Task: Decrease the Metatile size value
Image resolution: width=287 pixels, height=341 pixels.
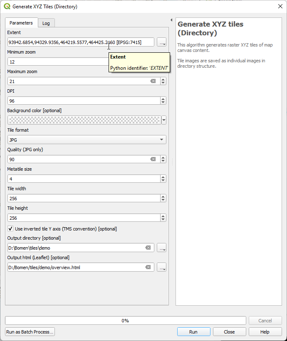Action: pyautogui.click(x=163, y=181)
